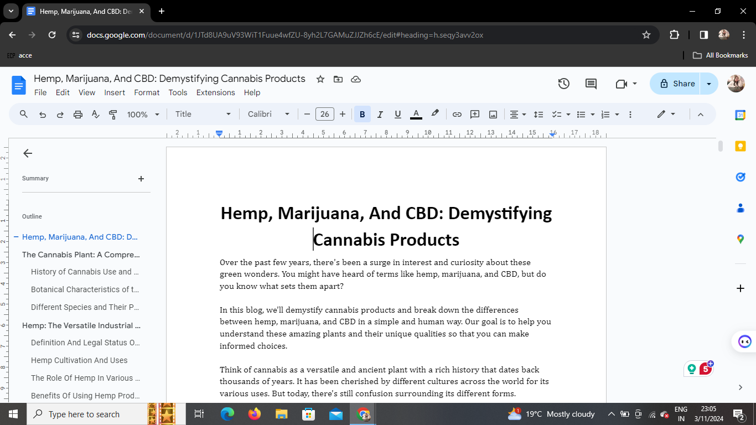This screenshot has width=756, height=425.
Task: Star the document title
Action: 320,79
